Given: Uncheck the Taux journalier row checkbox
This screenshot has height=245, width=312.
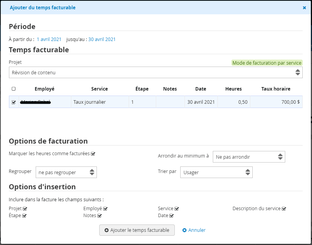Looking at the screenshot, I should 14,102.
